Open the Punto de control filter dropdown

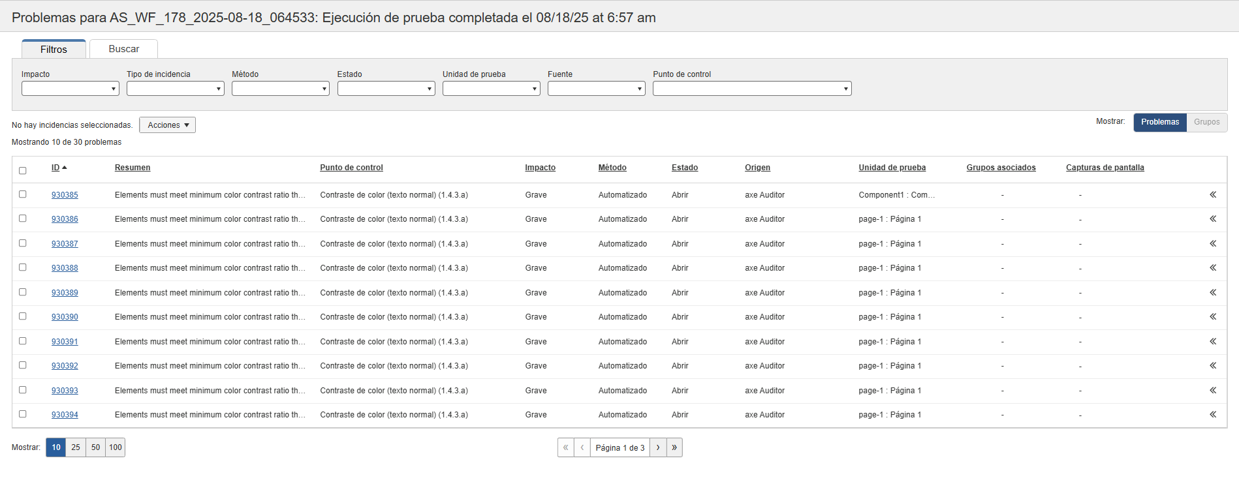751,89
